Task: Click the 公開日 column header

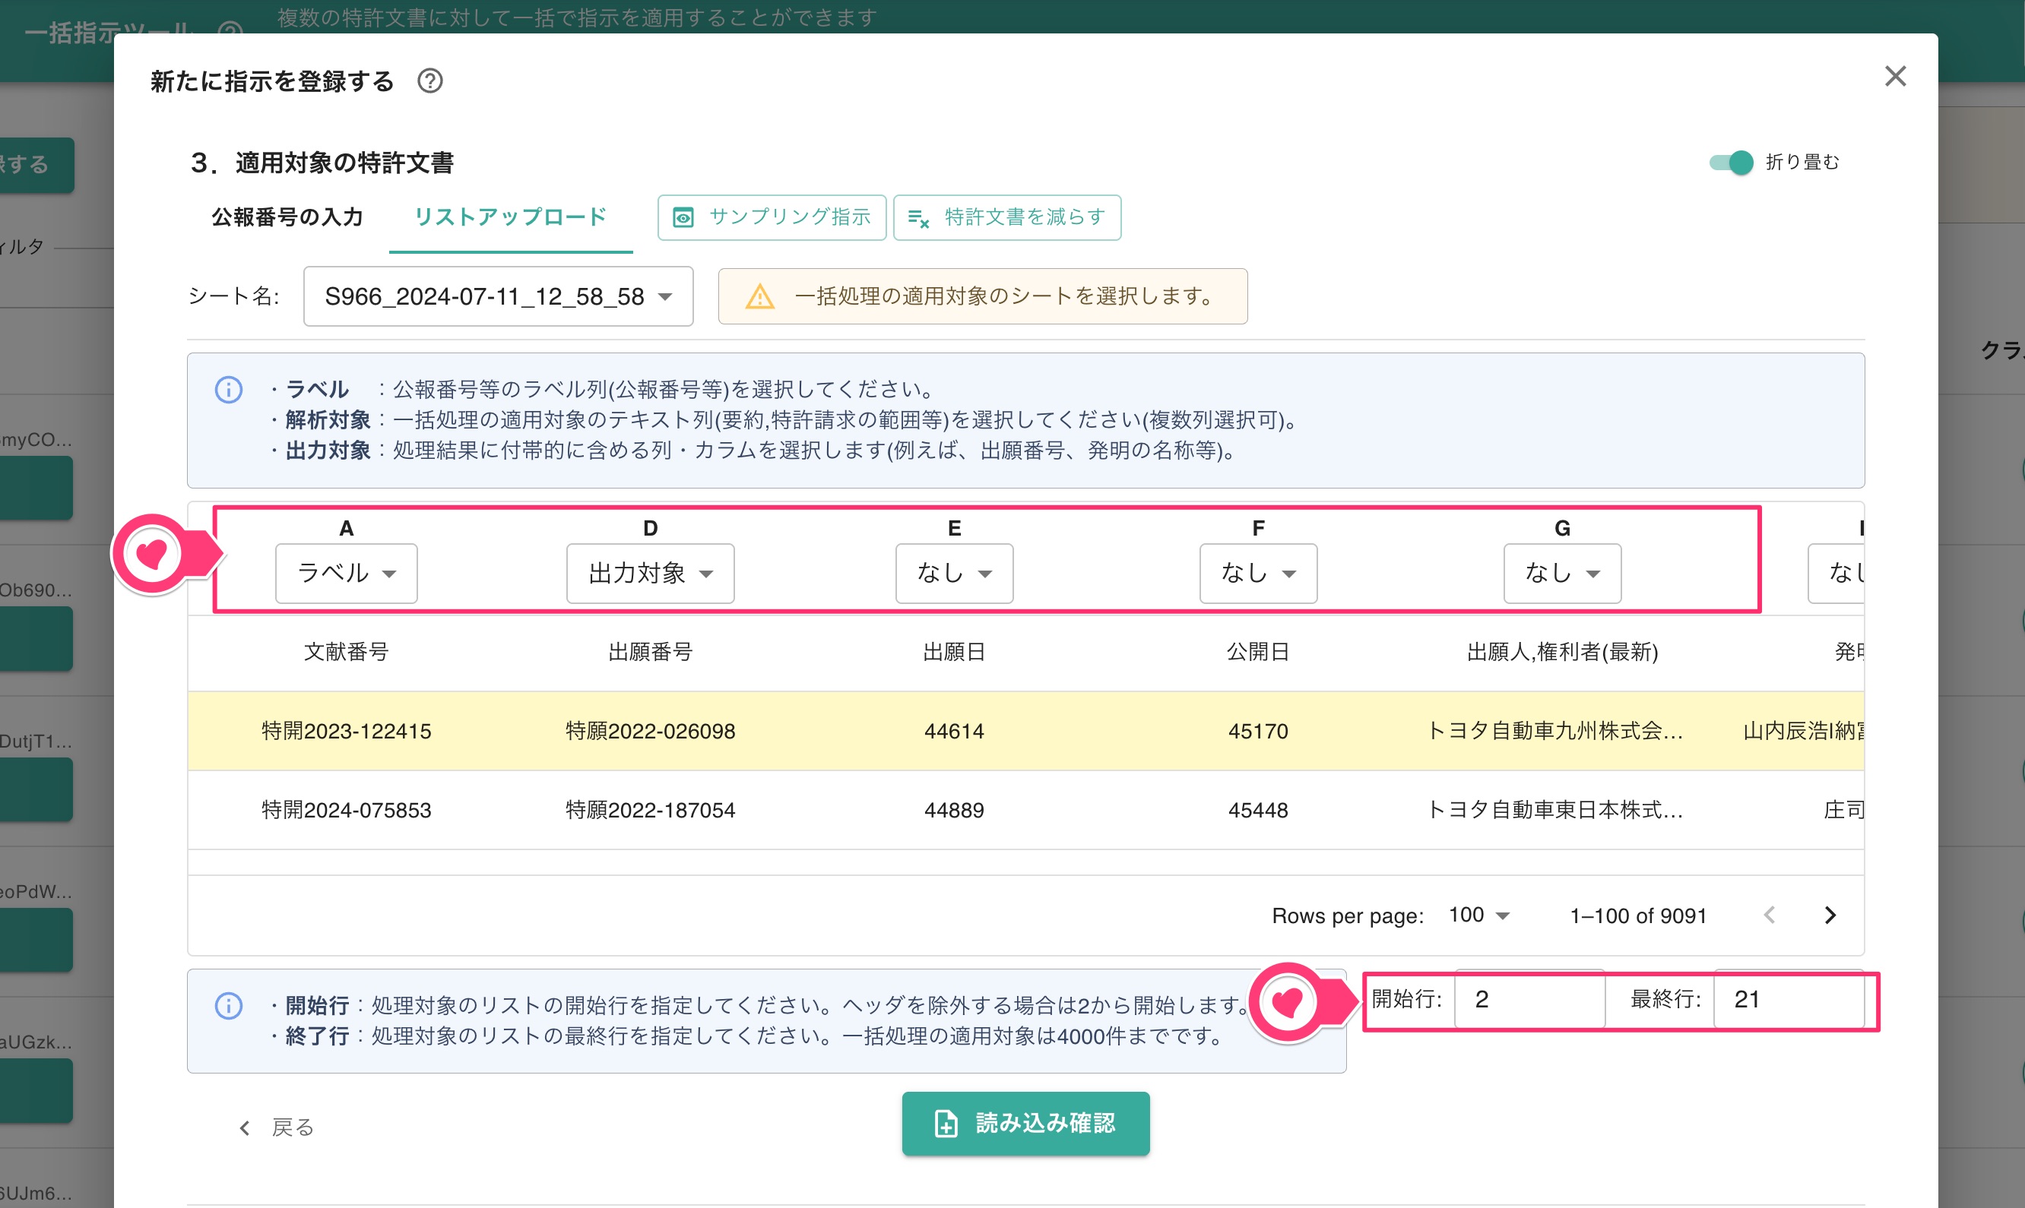Action: [x=1258, y=652]
